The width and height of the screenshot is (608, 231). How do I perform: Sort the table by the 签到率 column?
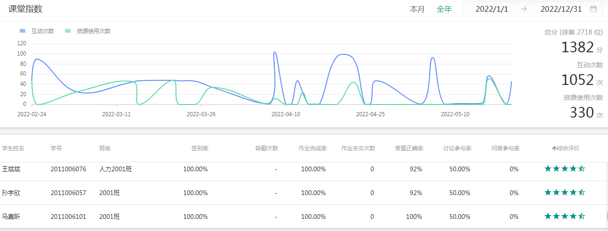(x=200, y=148)
